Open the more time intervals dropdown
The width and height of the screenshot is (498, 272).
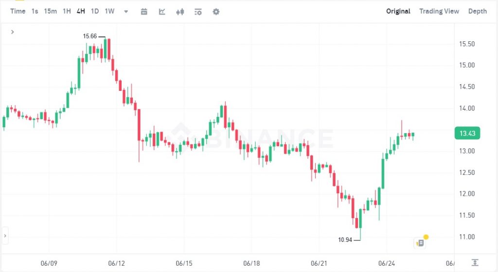click(x=126, y=12)
